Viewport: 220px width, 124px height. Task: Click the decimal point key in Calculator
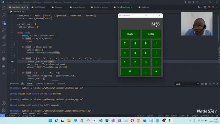pyautogui.click(x=146, y=71)
